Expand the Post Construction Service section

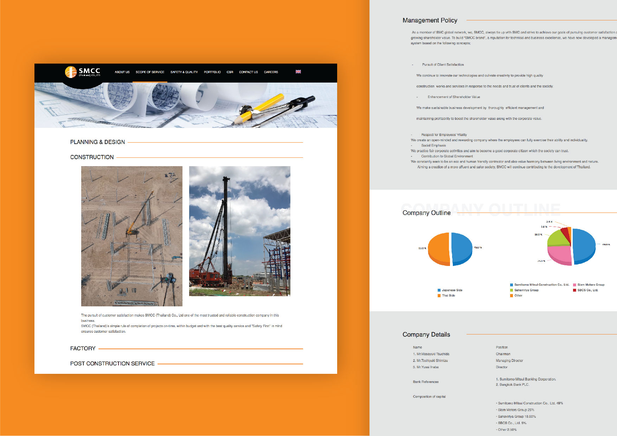point(113,364)
